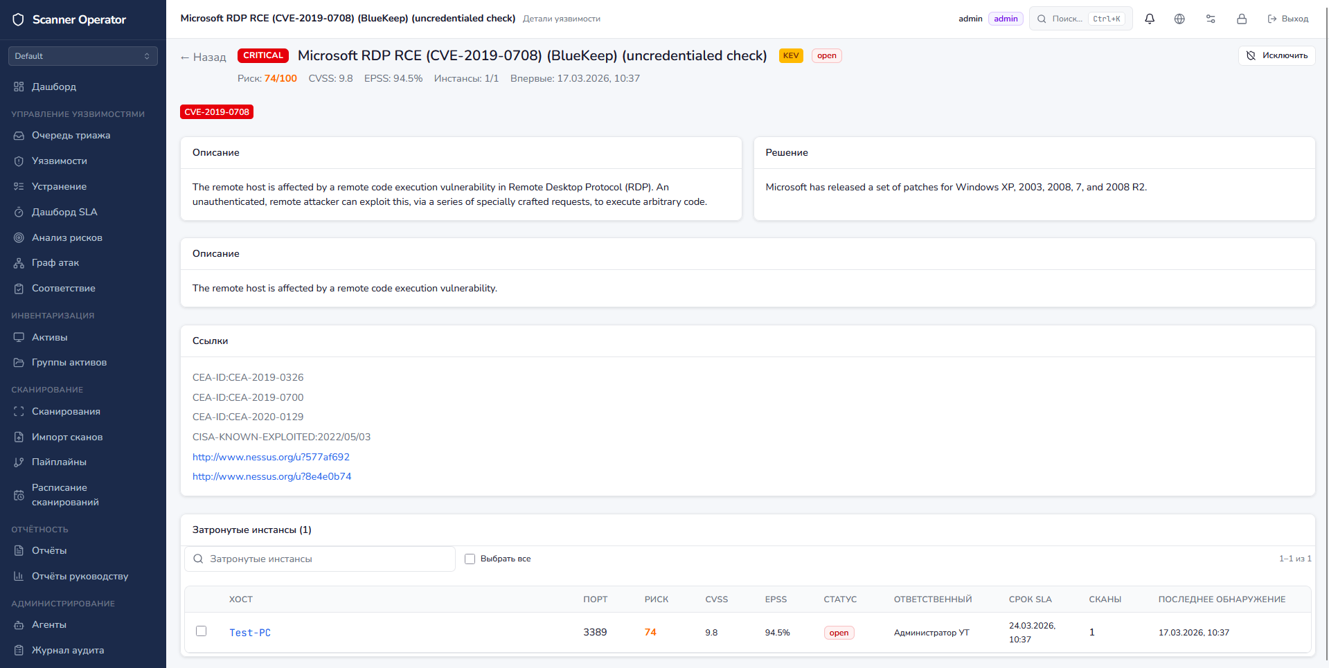Click the Отчёты руководству chart icon

click(19, 576)
